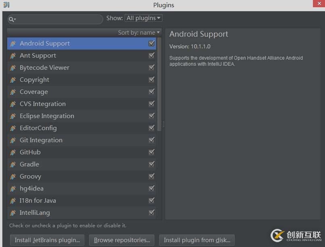The height and width of the screenshot is (247, 325).
Task: Uncheck the I18n for Java plugin
Action: [x=152, y=200]
